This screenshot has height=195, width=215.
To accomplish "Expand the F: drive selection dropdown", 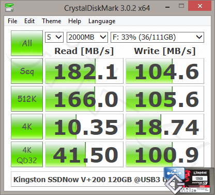I will [157, 37].
